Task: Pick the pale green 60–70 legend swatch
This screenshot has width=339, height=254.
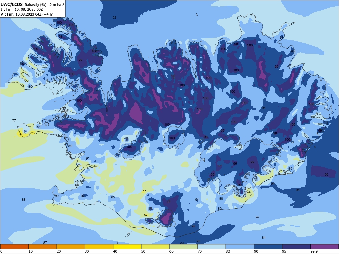Action: click(x=183, y=247)
